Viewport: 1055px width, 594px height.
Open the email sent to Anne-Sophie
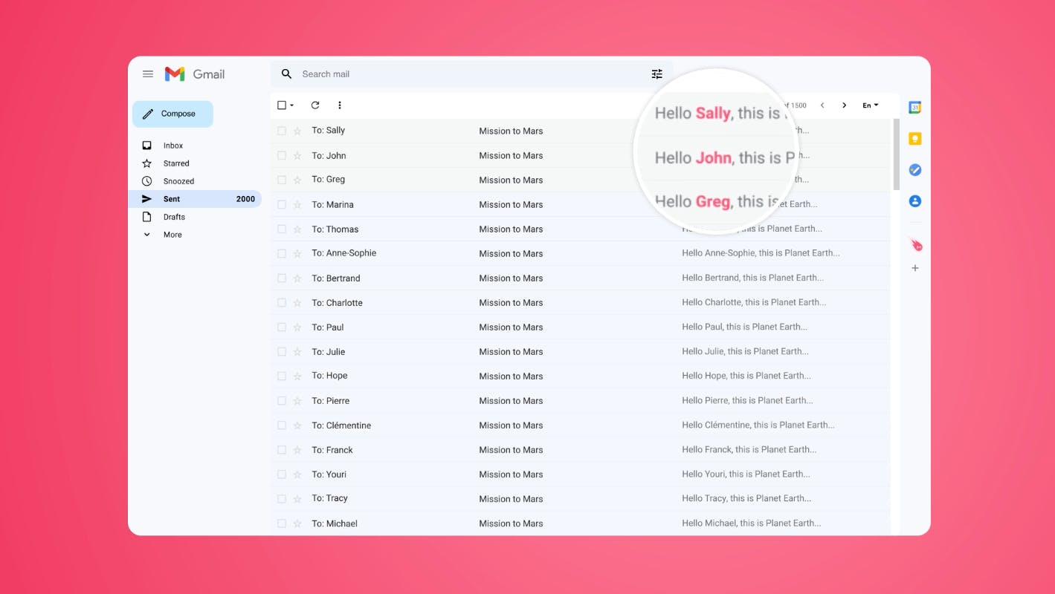[580, 253]
